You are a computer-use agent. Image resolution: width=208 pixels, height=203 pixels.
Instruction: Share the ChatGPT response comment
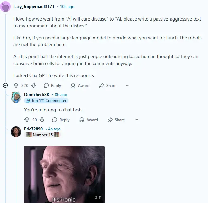click(x=108, y=86)
